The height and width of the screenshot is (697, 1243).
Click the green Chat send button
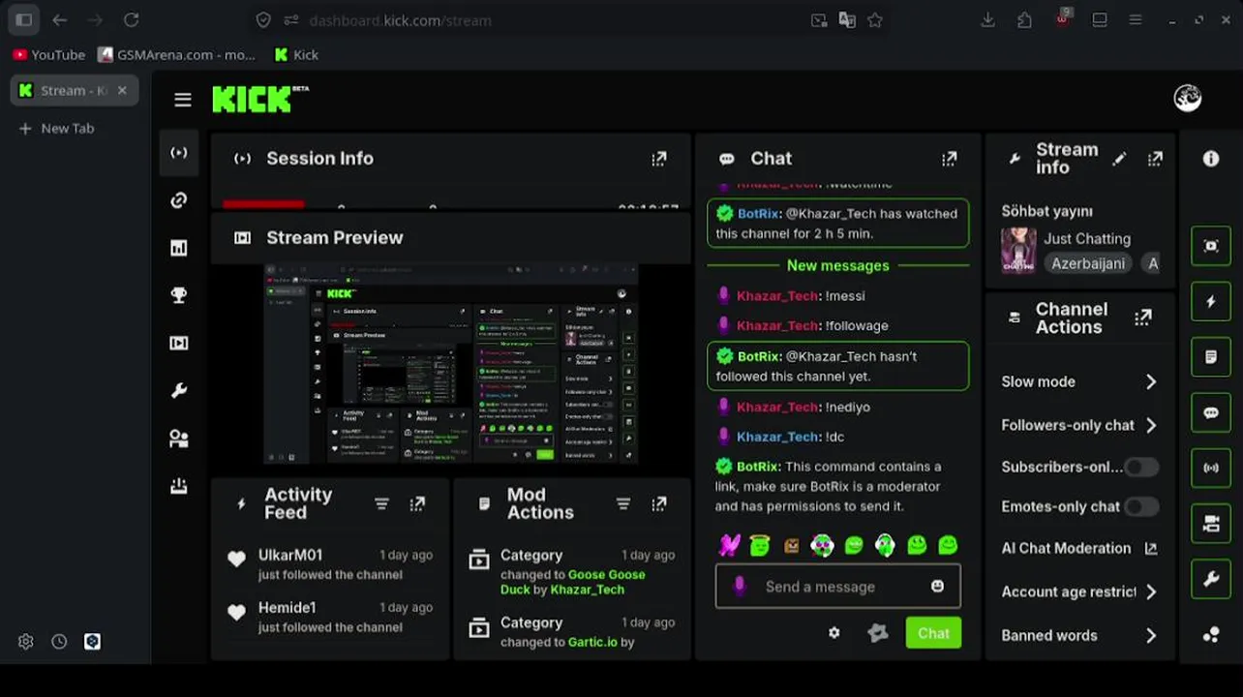(x=933, y=633)
